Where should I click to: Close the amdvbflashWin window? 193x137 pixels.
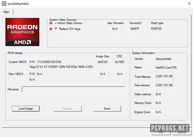[x=189, y=4]
